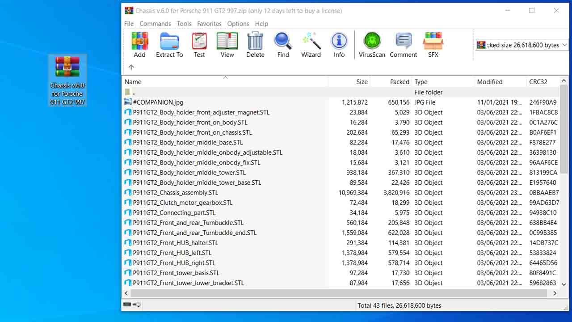Open the Find magnifier tool
Image resolution: width=572 pixels, height=322 pixels.
pos(283,45)
